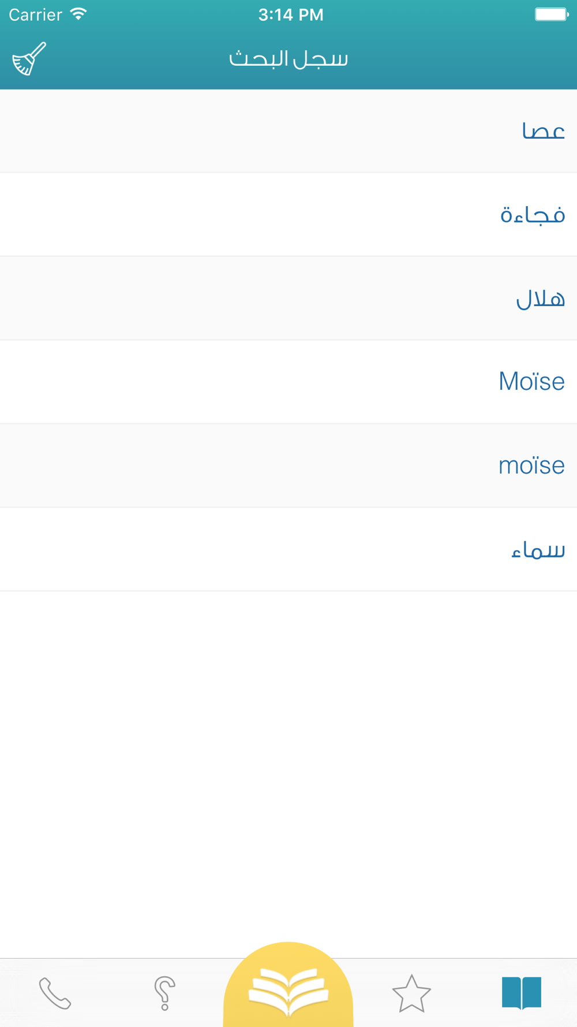Open the history entry فجاءة
Viewport: 577px width, 1027px height.
tap(533, 215)
